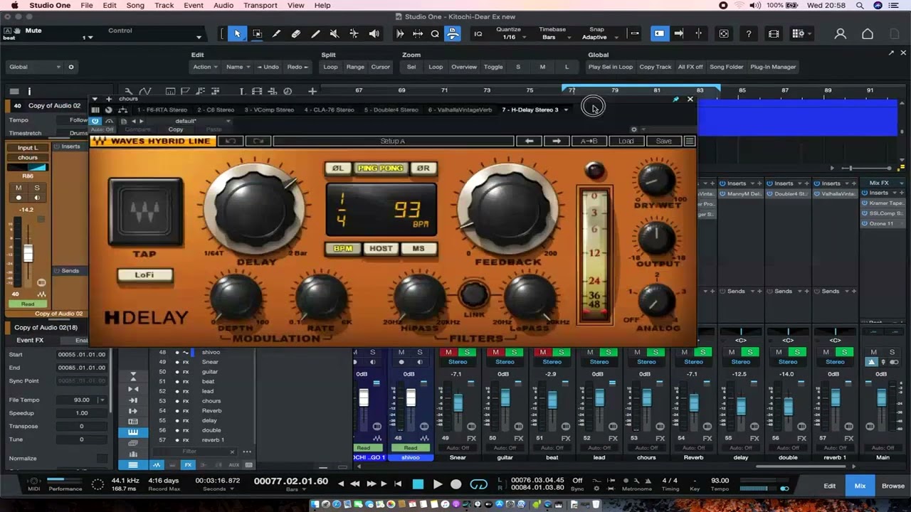Toggle left phase invert ØL
The width and height of the screenshot is (911, 512).
tap(338, 168)
